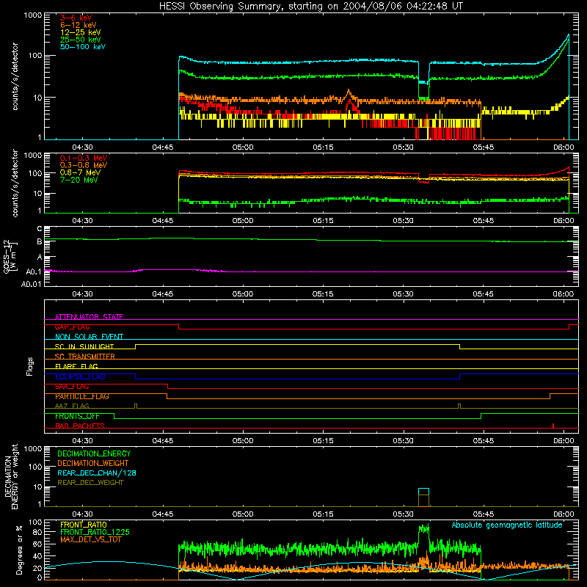587x587 pixels.
Task: Select the FRONTS_OFF flag label
Action: 77,416
